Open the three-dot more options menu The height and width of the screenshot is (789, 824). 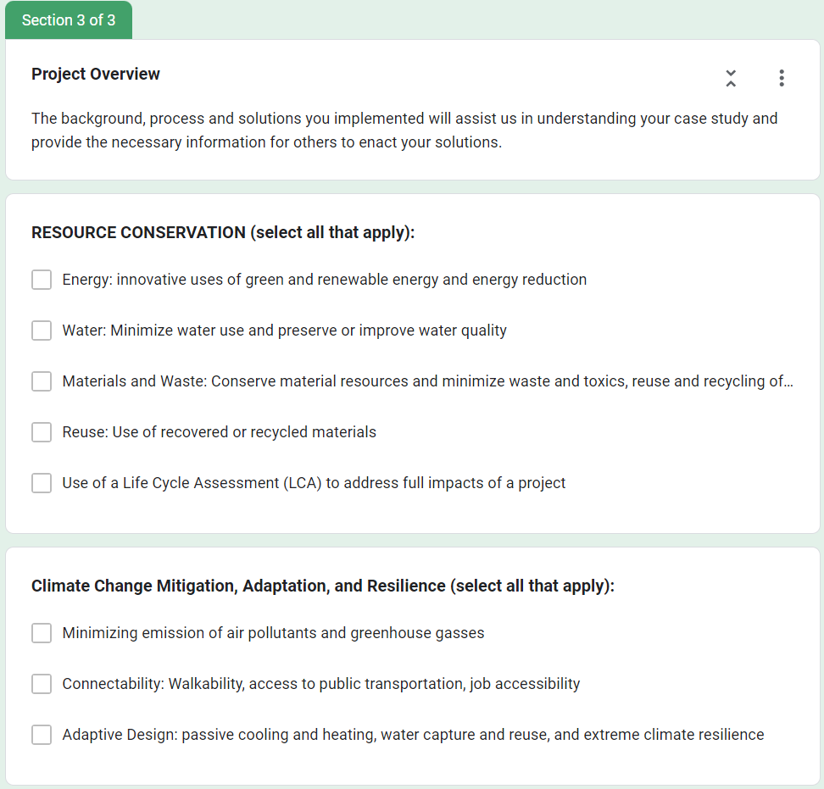tap(781, 78)
